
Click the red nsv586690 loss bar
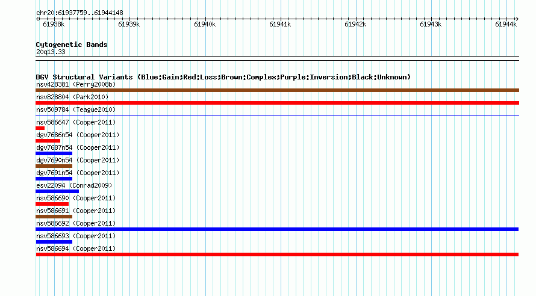(52, 204)
